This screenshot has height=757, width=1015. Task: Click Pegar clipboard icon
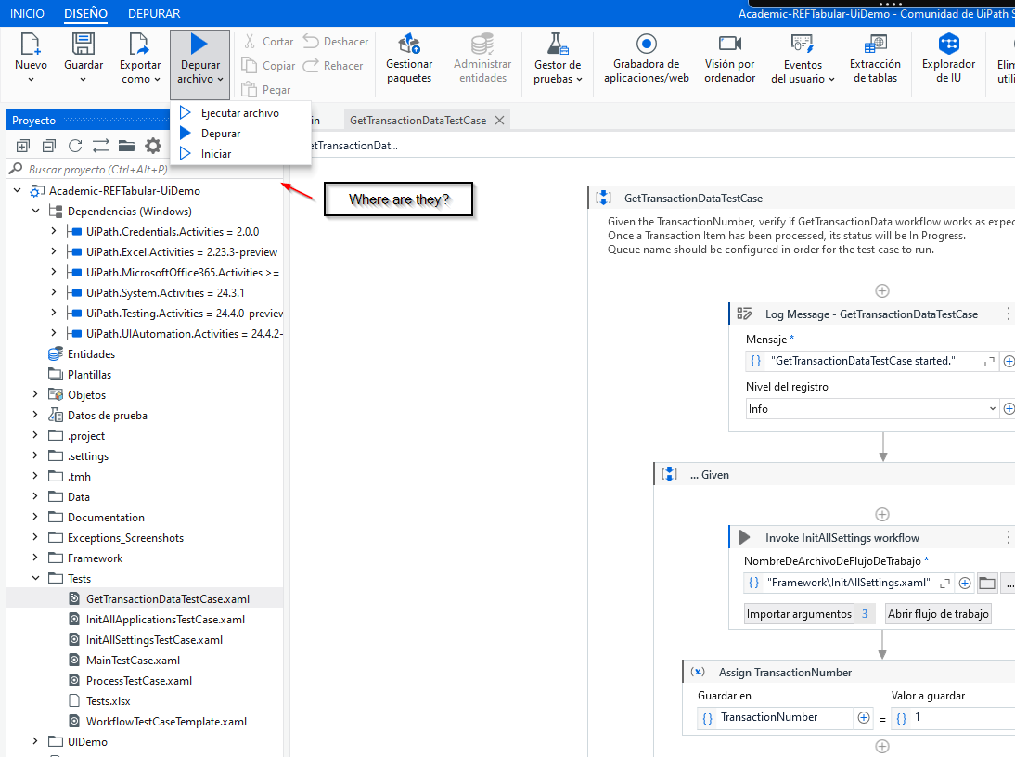pos(250,89)
